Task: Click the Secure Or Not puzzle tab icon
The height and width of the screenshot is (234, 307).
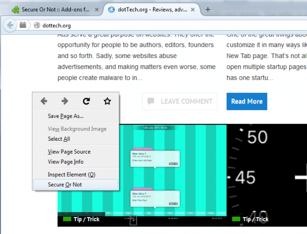Action: 16,9
